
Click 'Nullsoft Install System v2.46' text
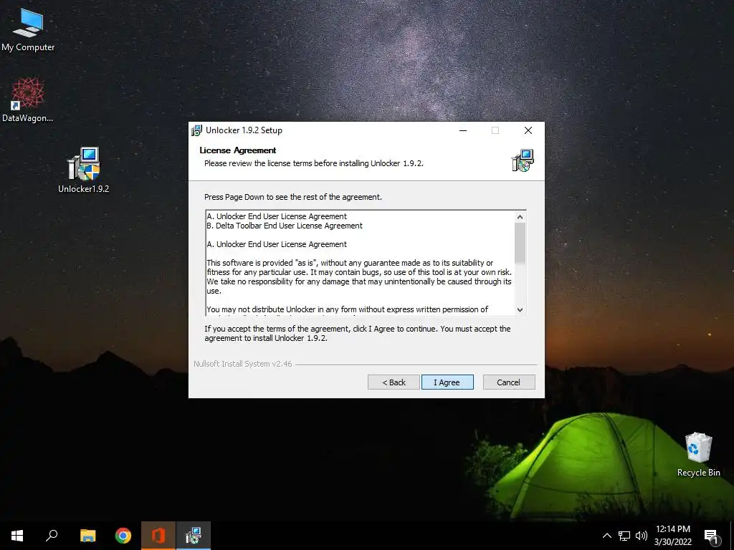(243, 364)
